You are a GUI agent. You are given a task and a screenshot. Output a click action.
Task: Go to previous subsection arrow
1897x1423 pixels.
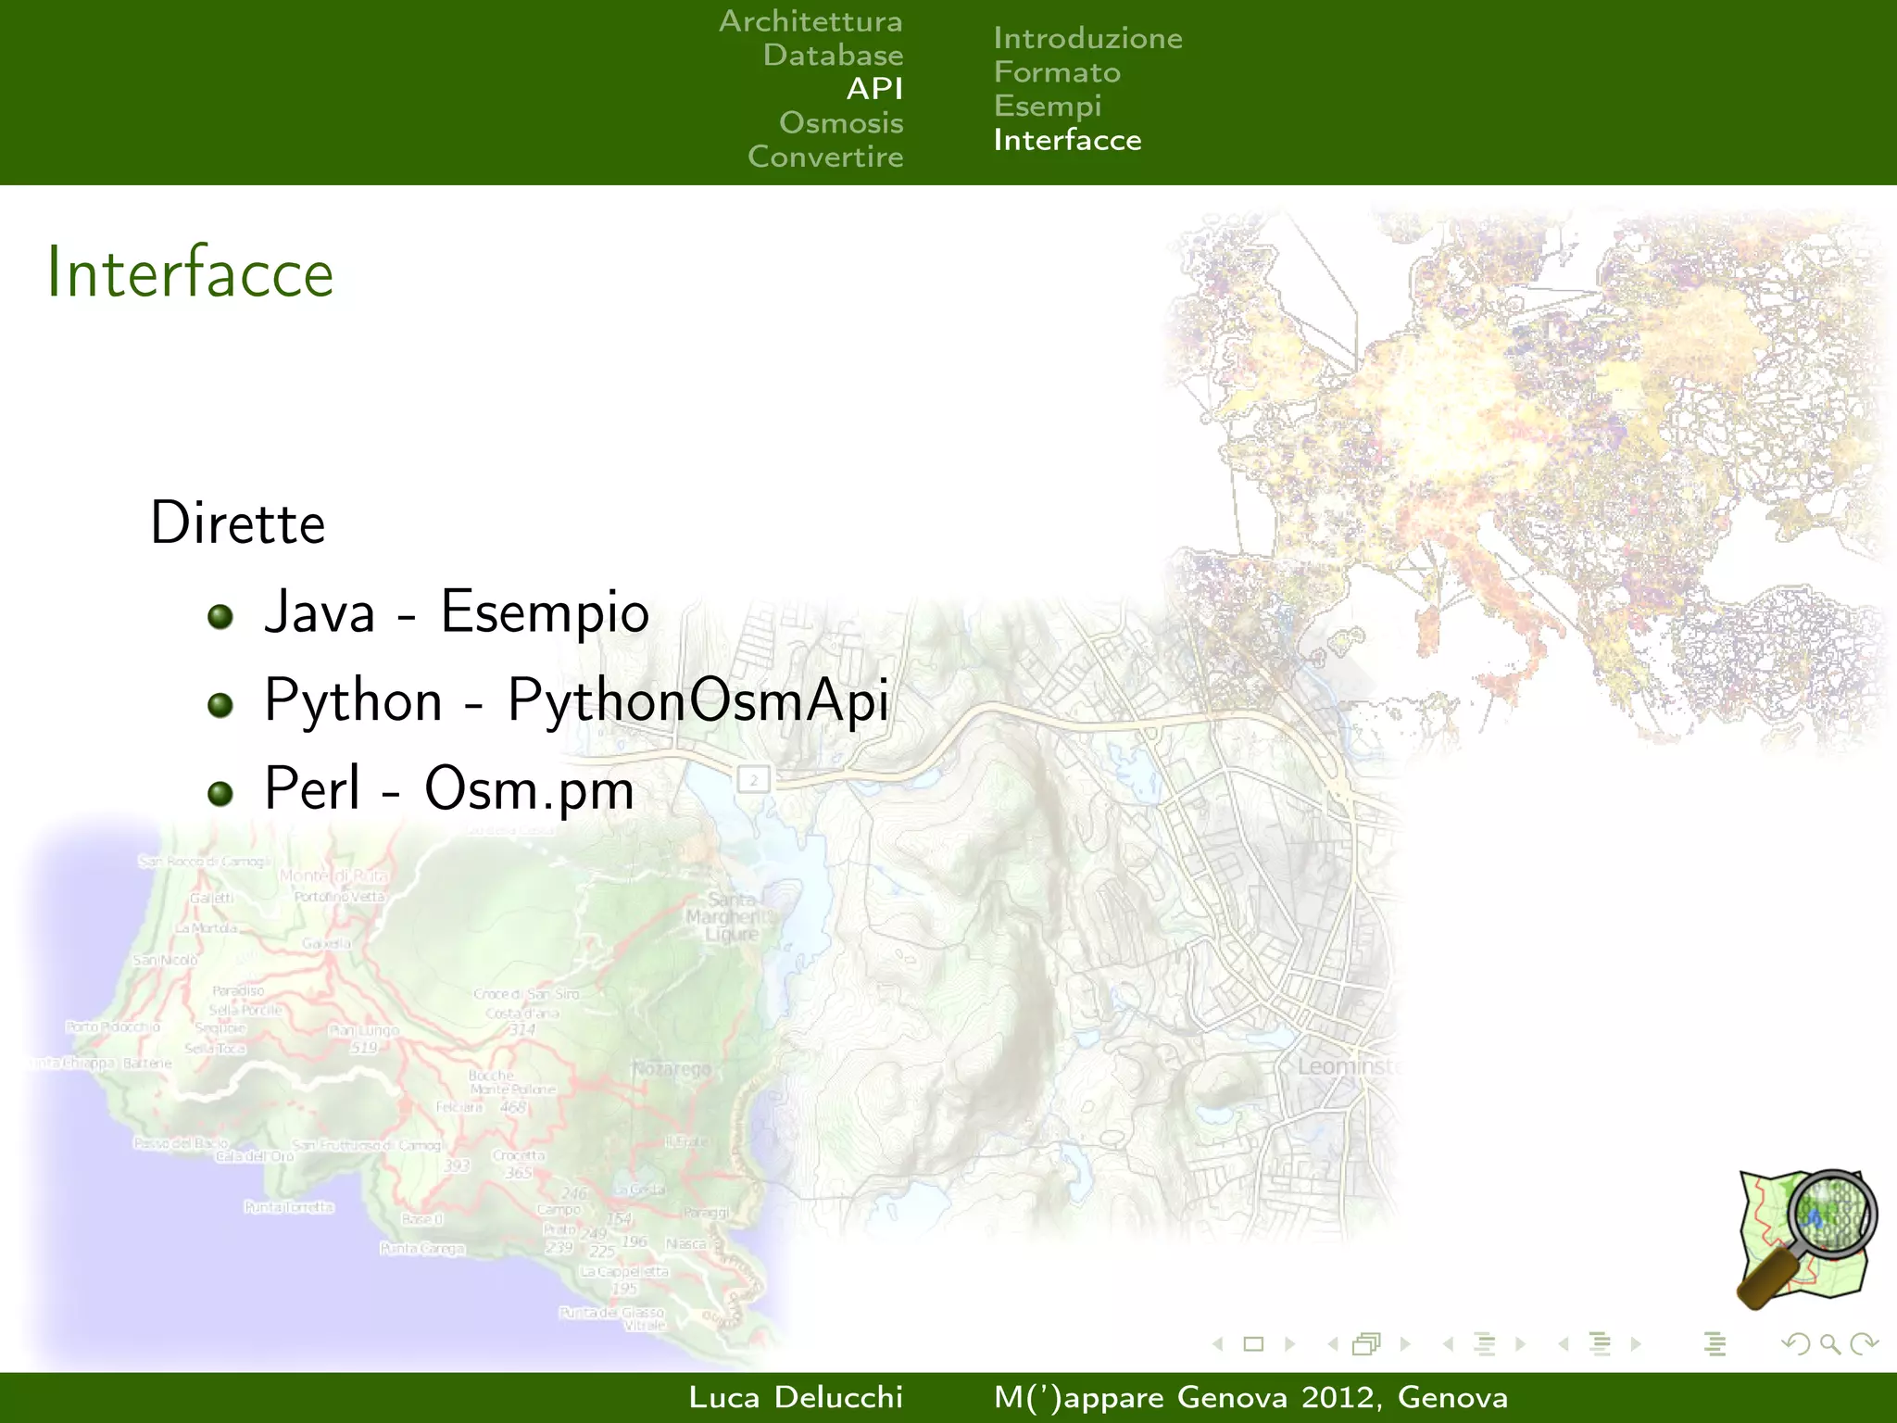tap(1448, 1344)
